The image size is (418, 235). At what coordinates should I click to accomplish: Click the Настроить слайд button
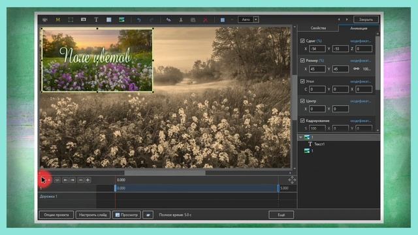93,215
